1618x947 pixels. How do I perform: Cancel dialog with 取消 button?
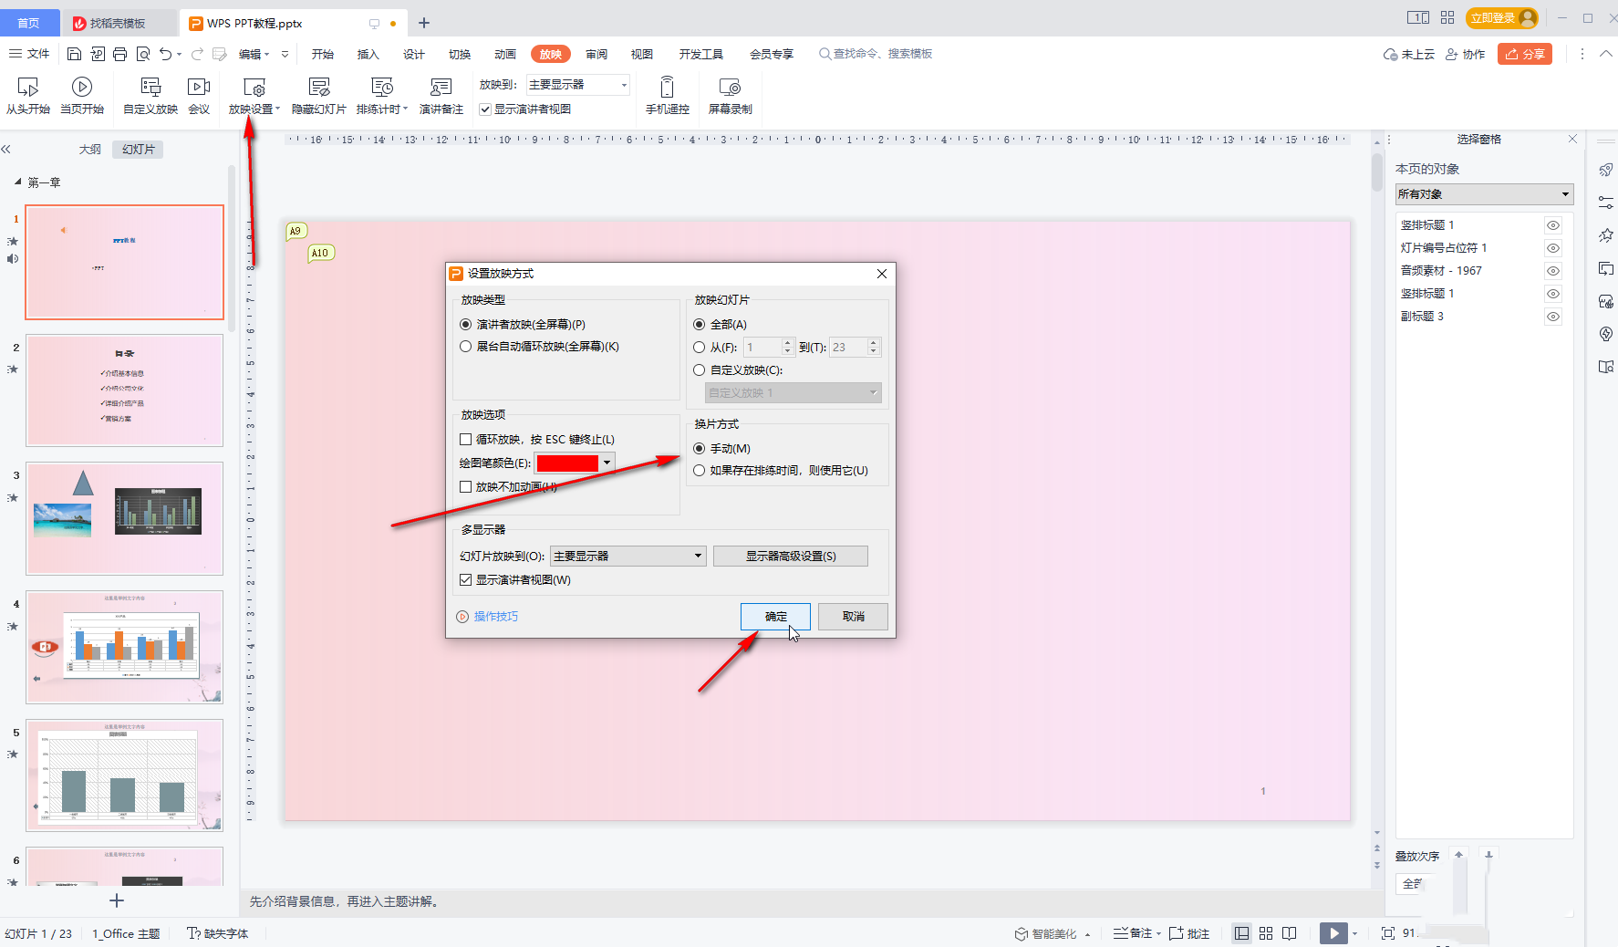(854, 617)
